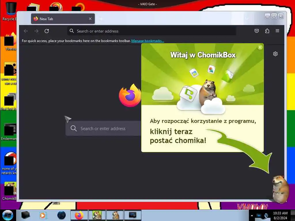The image size is (295, 221).
Task: Open the black box taskbar icon
Action: 25,215
